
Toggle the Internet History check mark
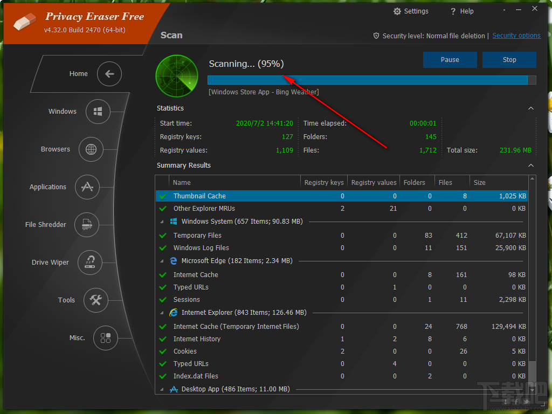pos(163,339)
